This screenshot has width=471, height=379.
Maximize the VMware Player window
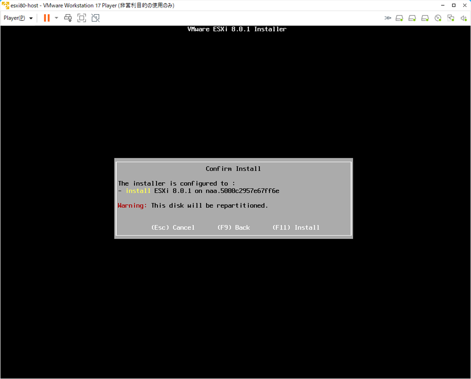pyautogui.click(x=454, y=5)
